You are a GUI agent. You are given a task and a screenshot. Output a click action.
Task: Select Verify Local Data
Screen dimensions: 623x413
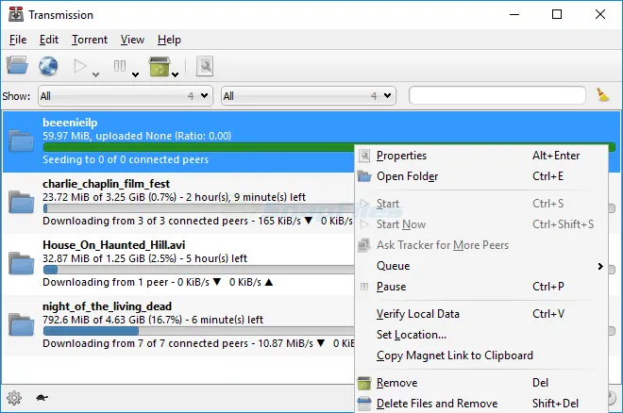point(480,314)
